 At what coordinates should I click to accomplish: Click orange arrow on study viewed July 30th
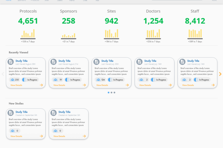(x=127, y=85)
